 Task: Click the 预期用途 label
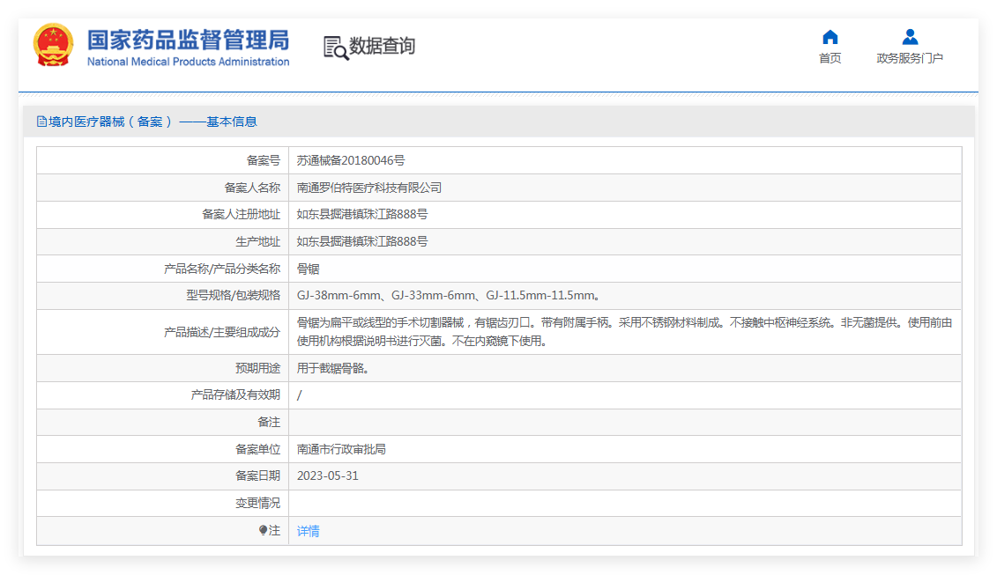[257, 368]
